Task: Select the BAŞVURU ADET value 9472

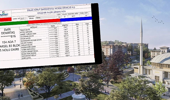Action: (x=73, y=16)
